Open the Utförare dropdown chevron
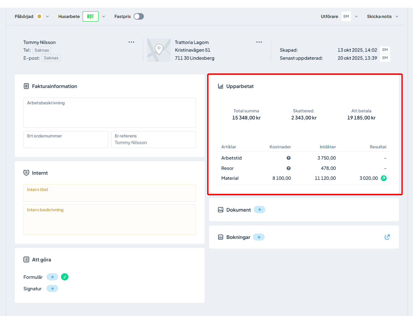The height and width of the screenshot is (316, 413). (x=356, y=16)
